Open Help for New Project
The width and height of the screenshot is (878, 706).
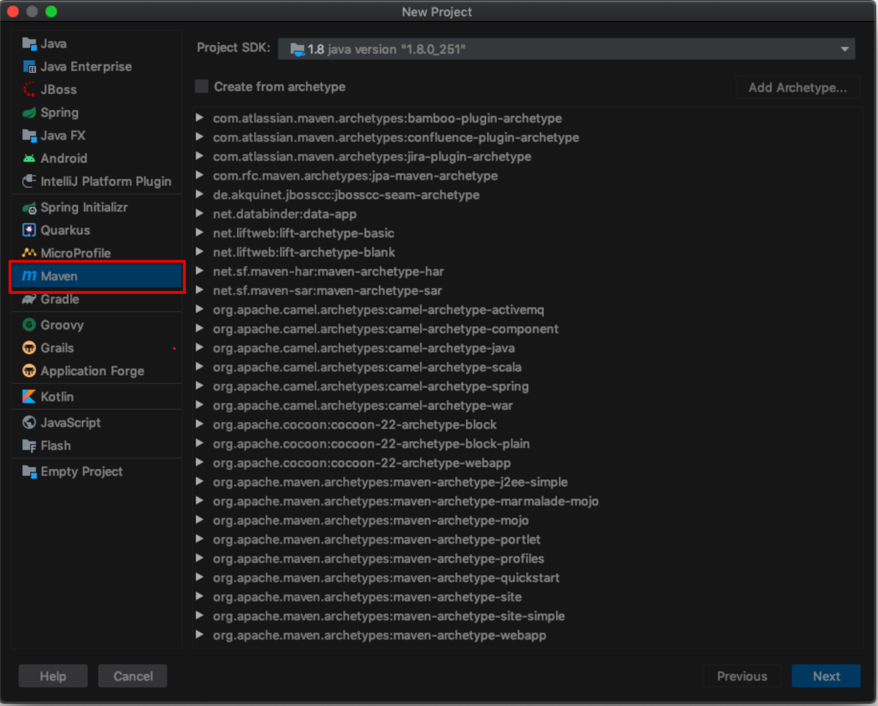click(53, 676)
